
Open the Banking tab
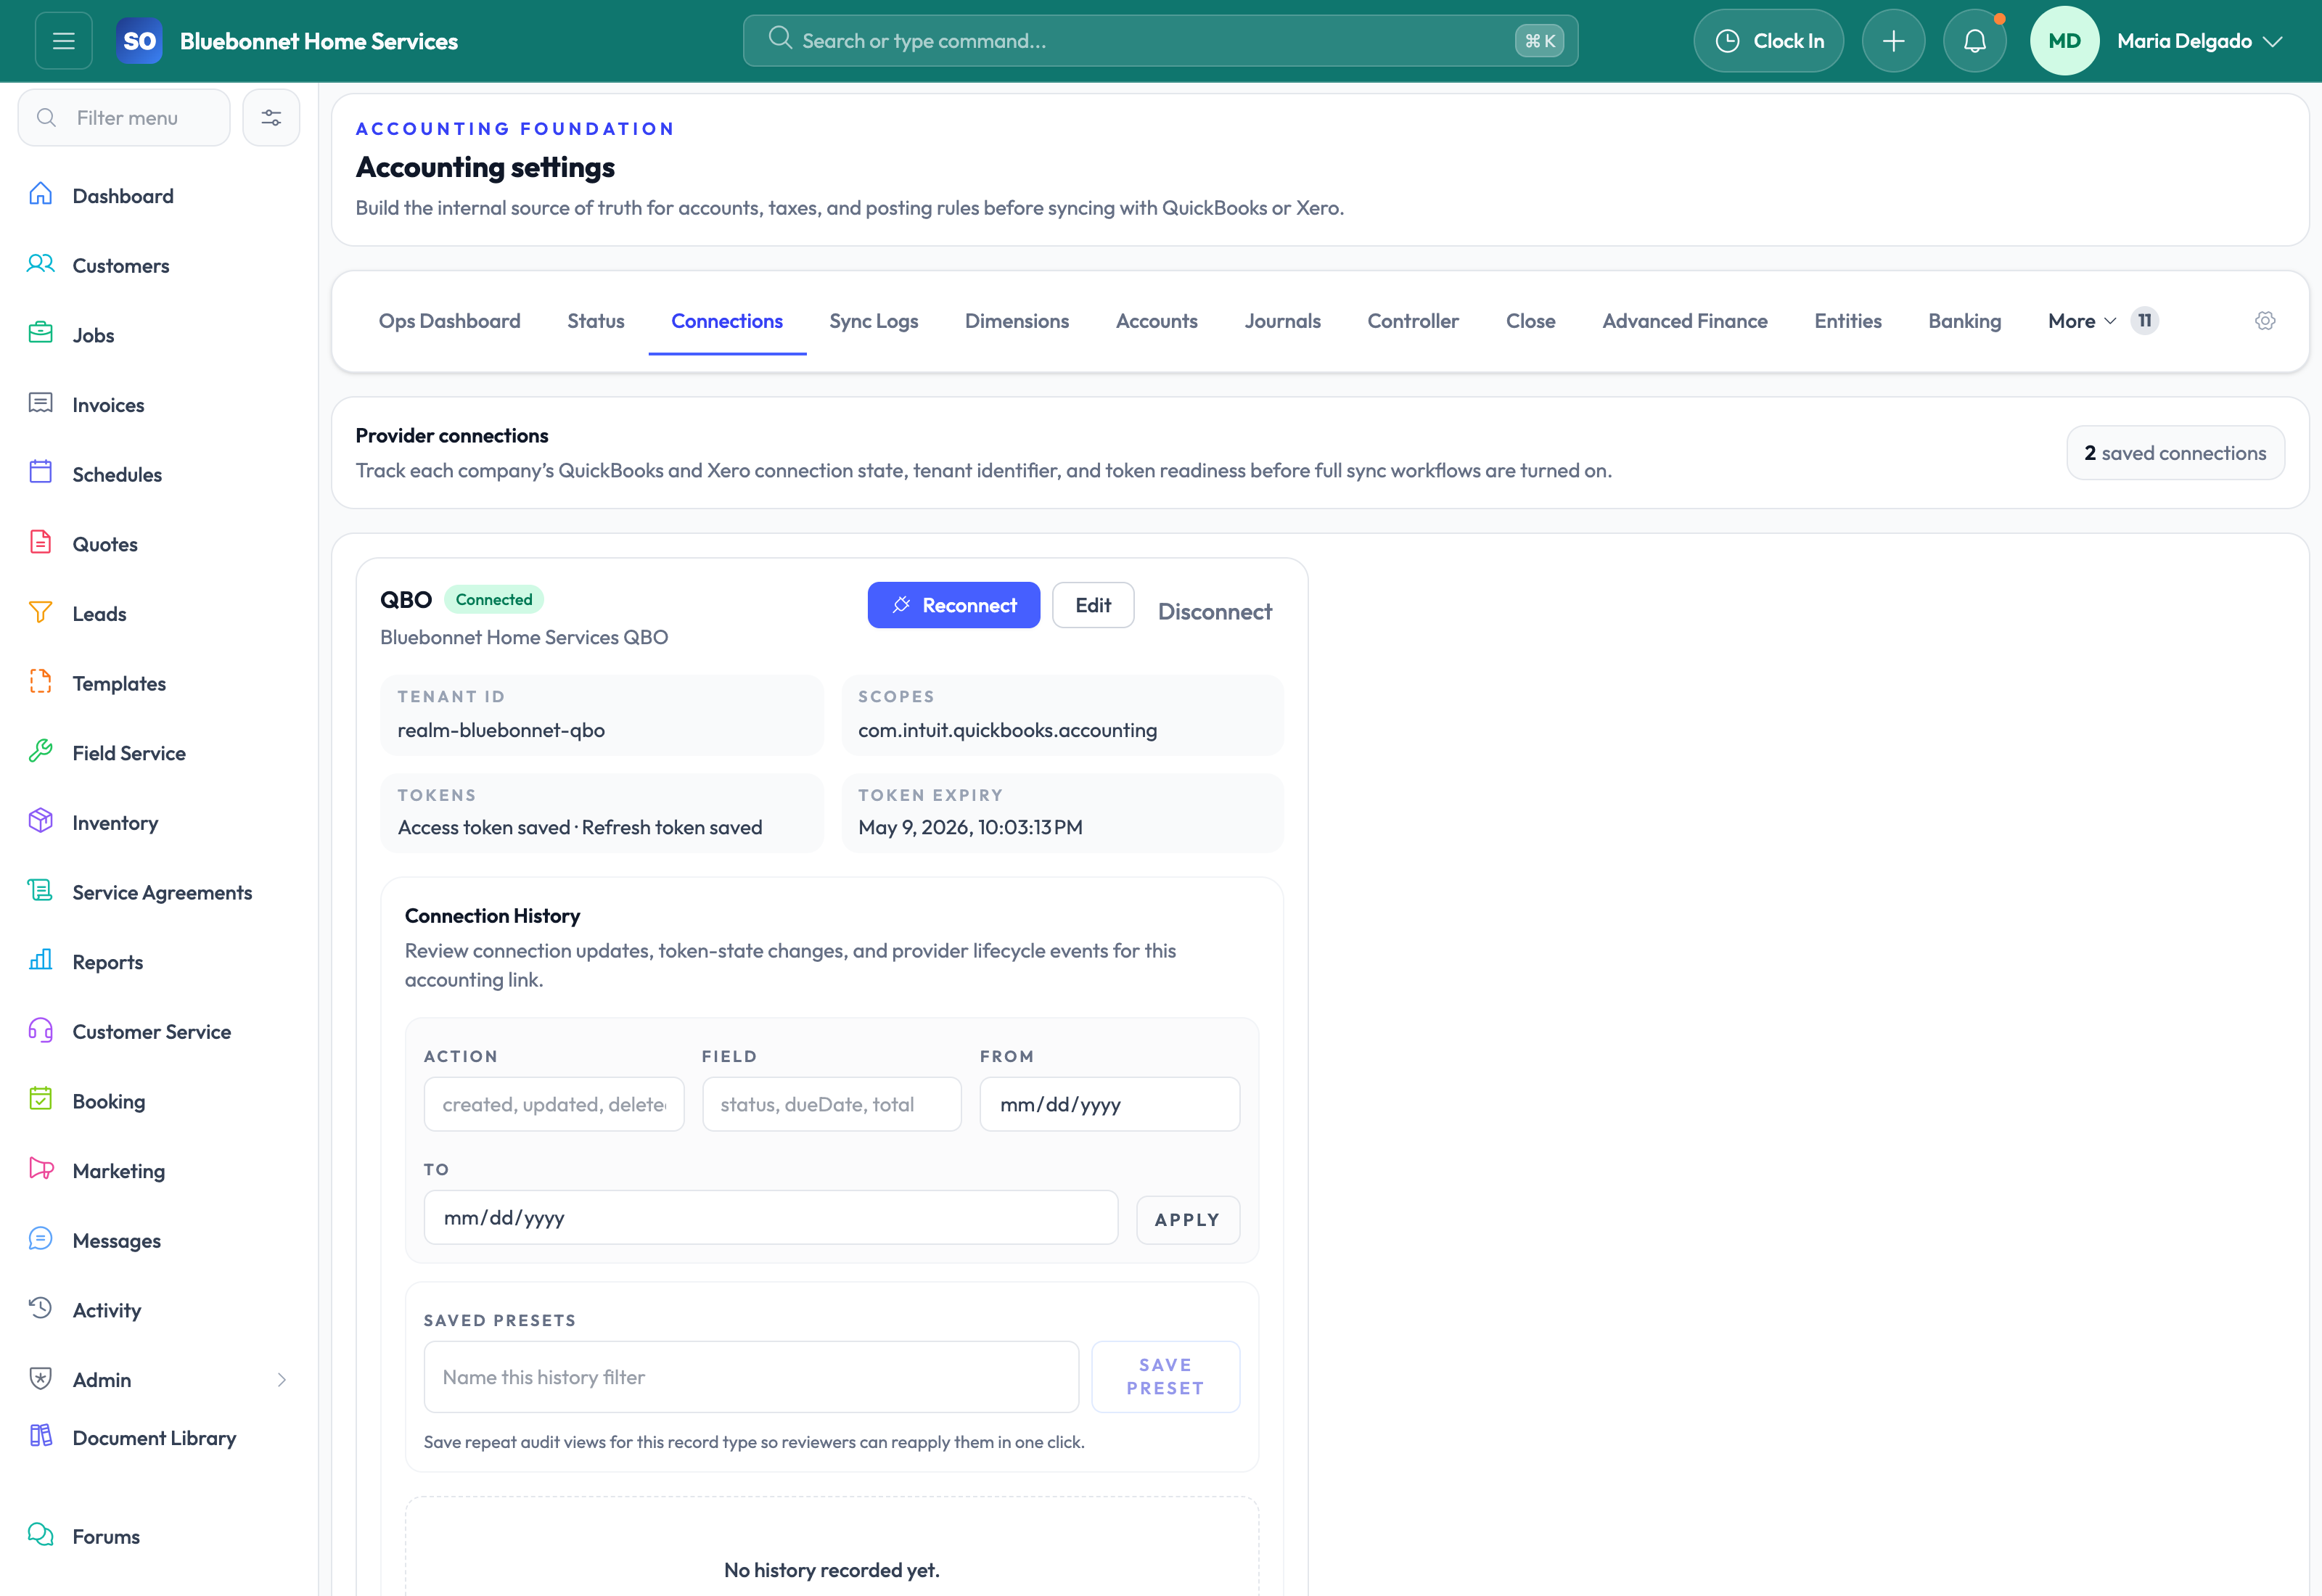[x=1965, y=321]
